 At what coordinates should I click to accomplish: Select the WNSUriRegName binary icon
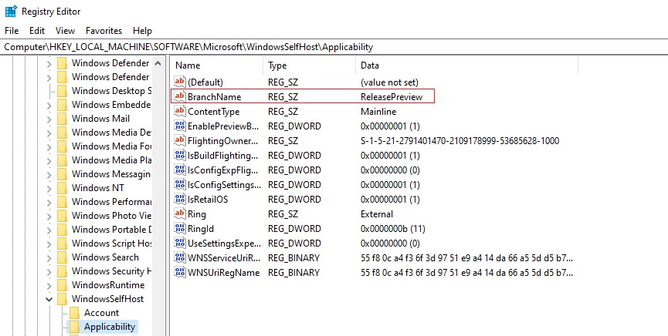pyautogui.click(x=180, y=273)
